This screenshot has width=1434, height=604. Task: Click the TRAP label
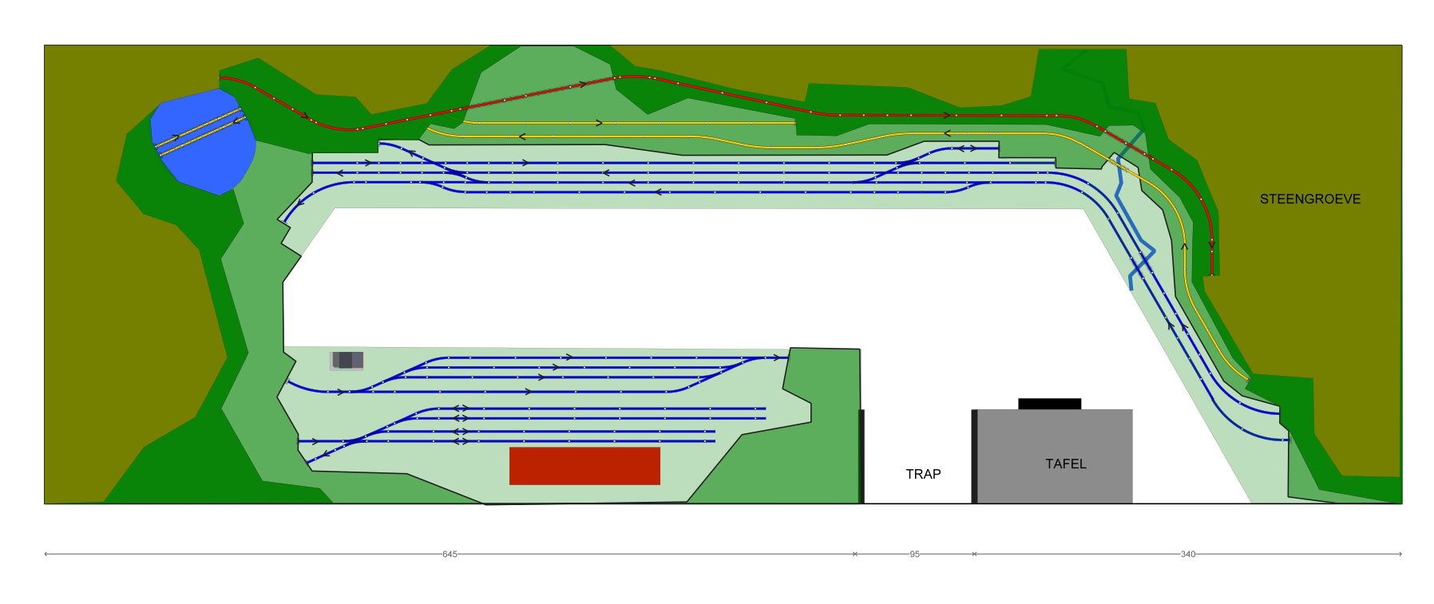click(923, 474)
